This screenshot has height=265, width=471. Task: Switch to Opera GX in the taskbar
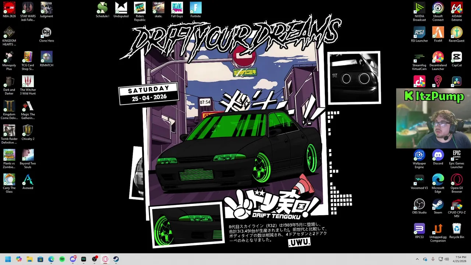105,259
